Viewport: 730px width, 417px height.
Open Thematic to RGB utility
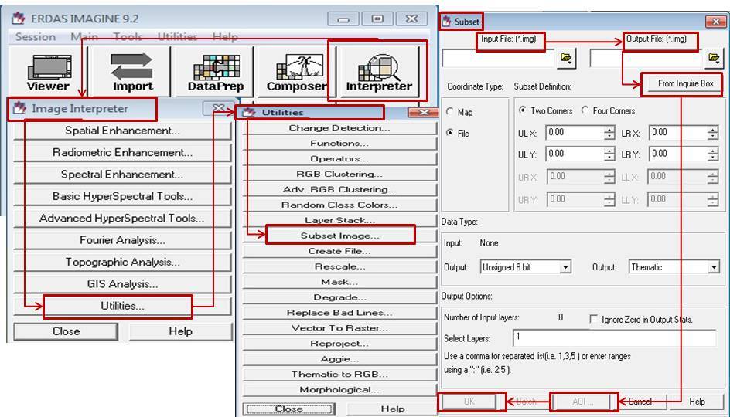339,375
